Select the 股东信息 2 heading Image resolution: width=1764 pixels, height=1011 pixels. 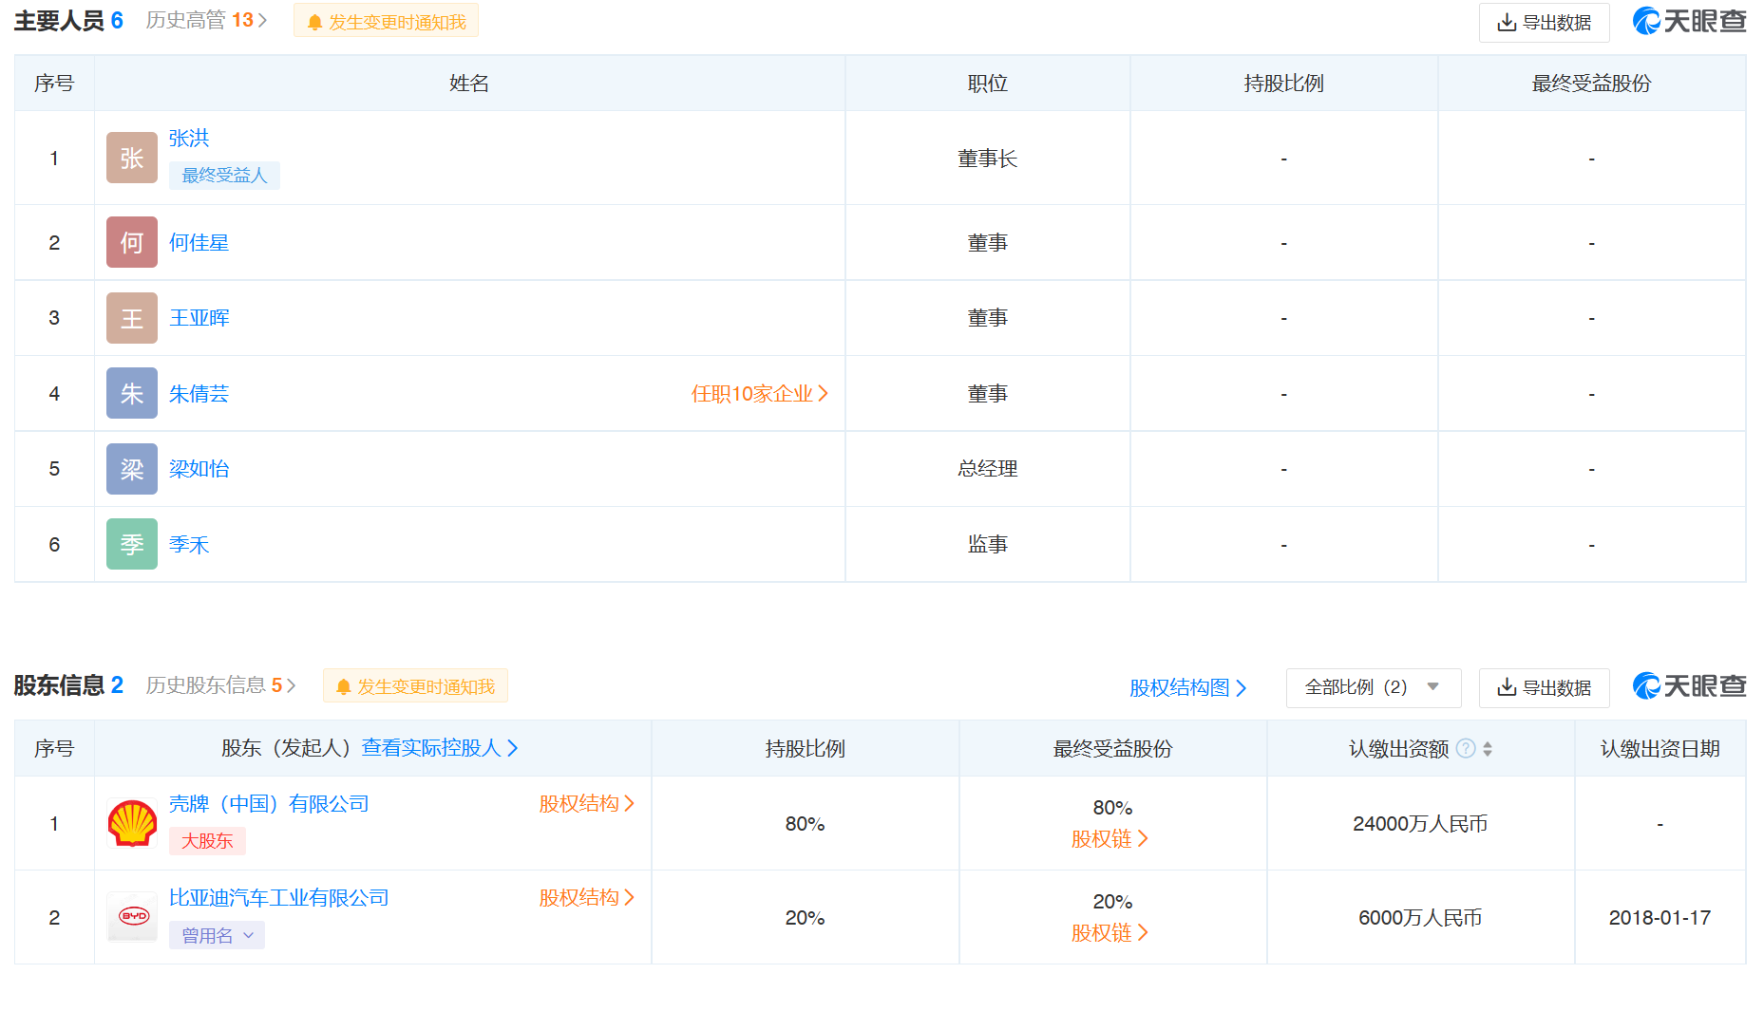[x=68, y=684]
